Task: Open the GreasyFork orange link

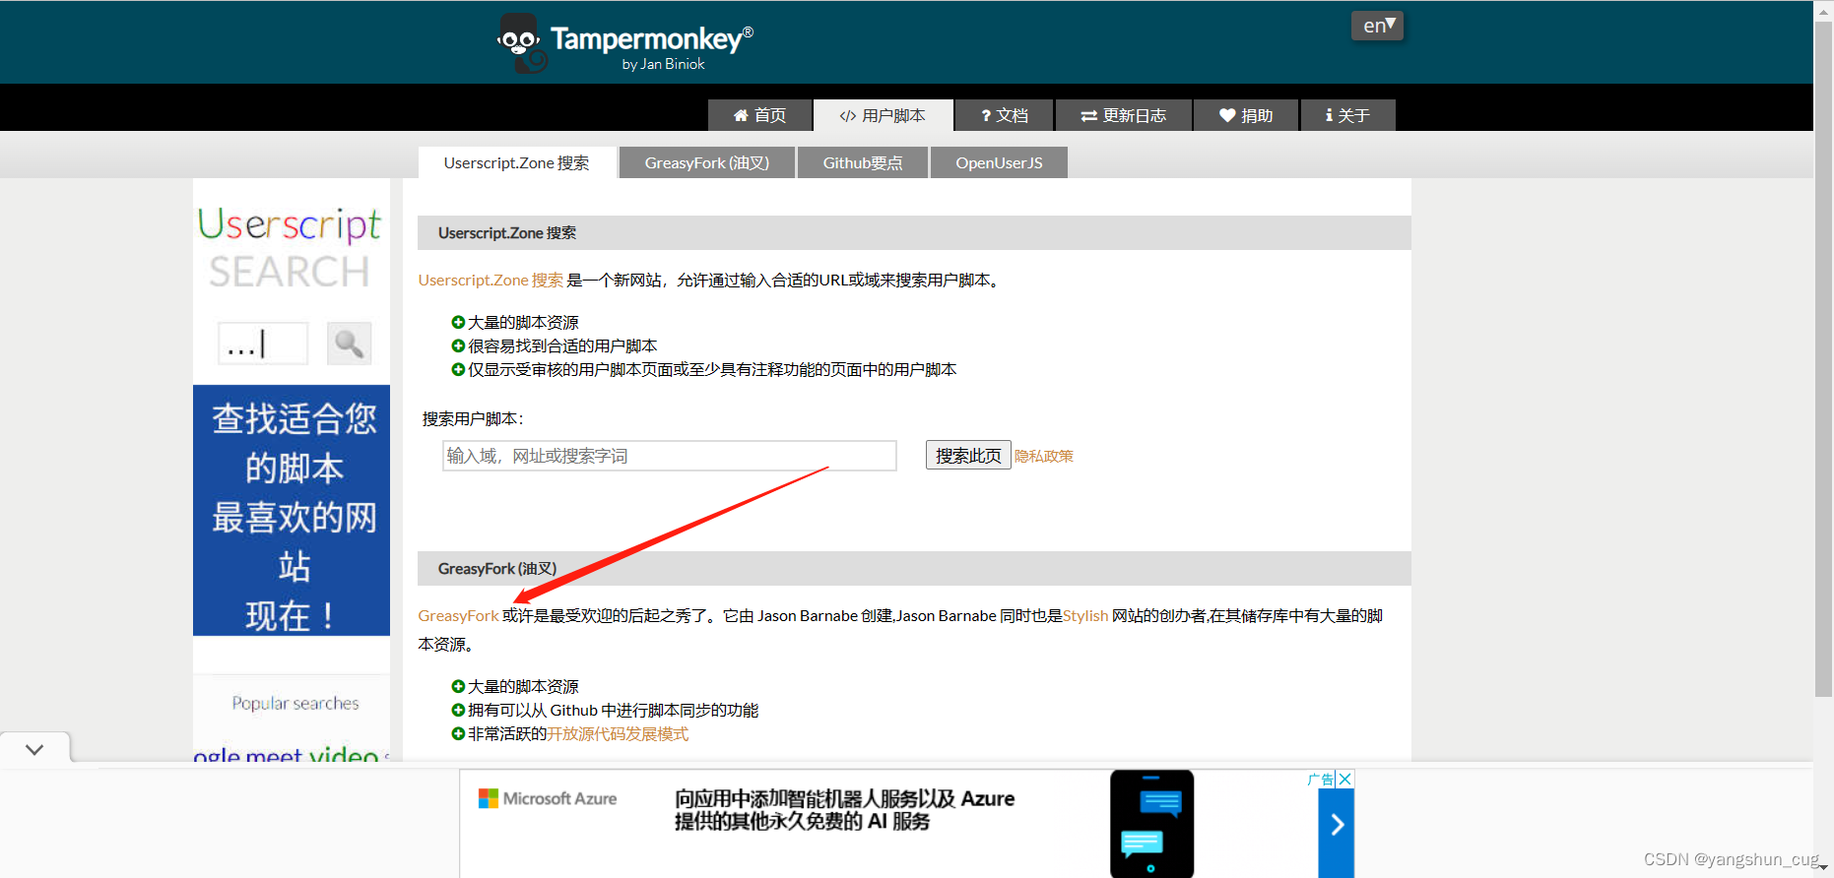Action: 458,616
